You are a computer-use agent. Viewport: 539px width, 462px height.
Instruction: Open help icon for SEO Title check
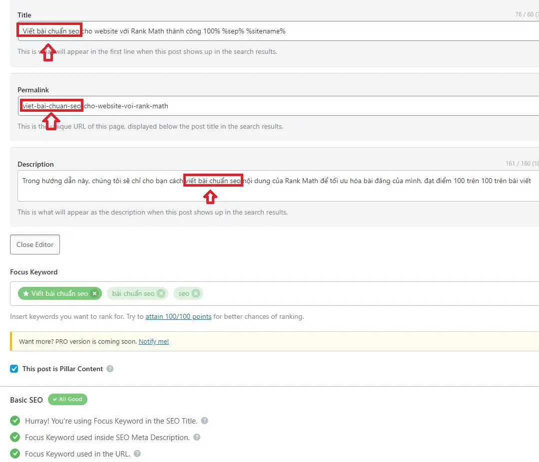click(204, 421)
